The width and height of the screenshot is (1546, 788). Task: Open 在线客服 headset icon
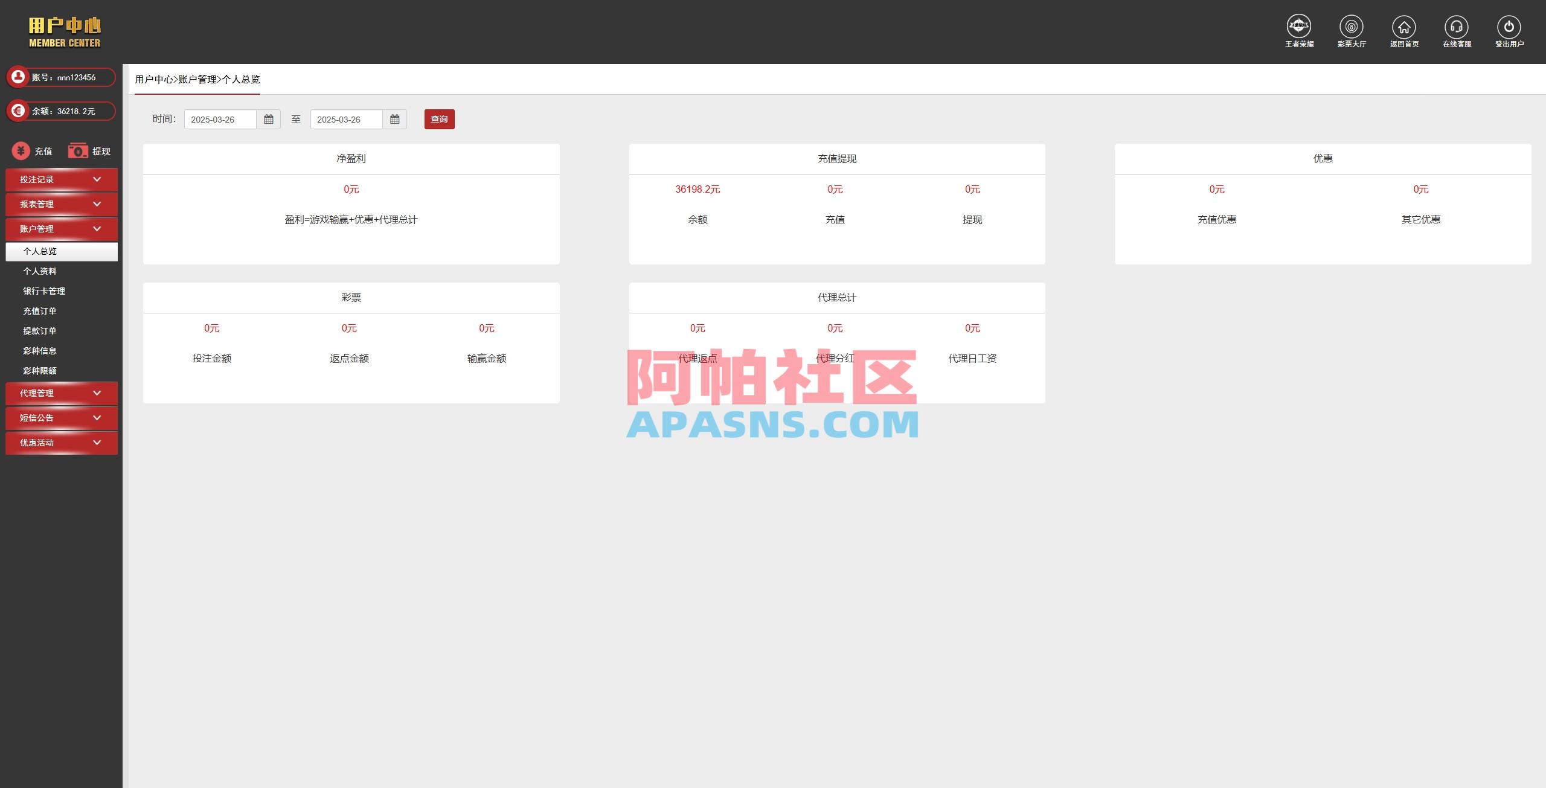[x=1457, y=27]
